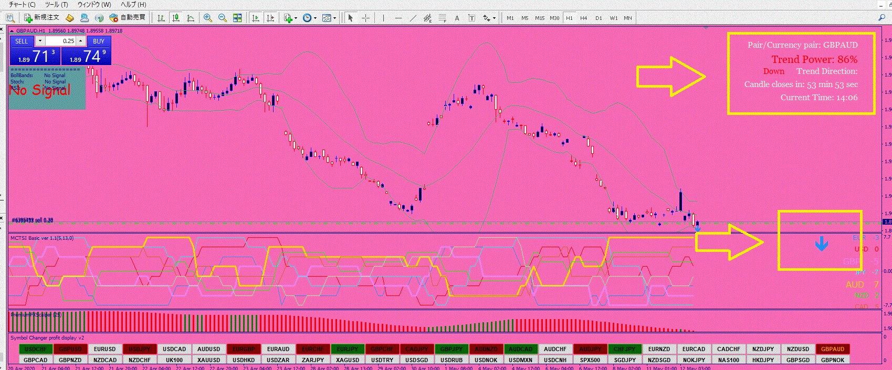Image resolution: width=892 pixels, height=370 pixels.
Task: Select the equidistant channel tool
Action: (x=428, y=18)
